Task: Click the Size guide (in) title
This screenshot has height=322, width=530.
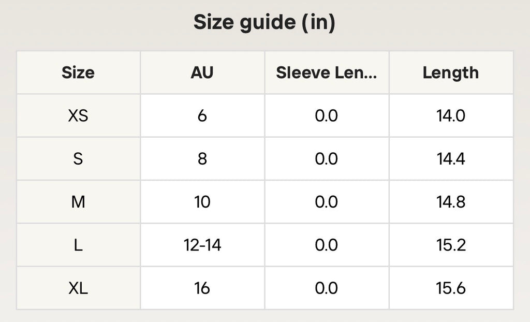Action: 264,22
